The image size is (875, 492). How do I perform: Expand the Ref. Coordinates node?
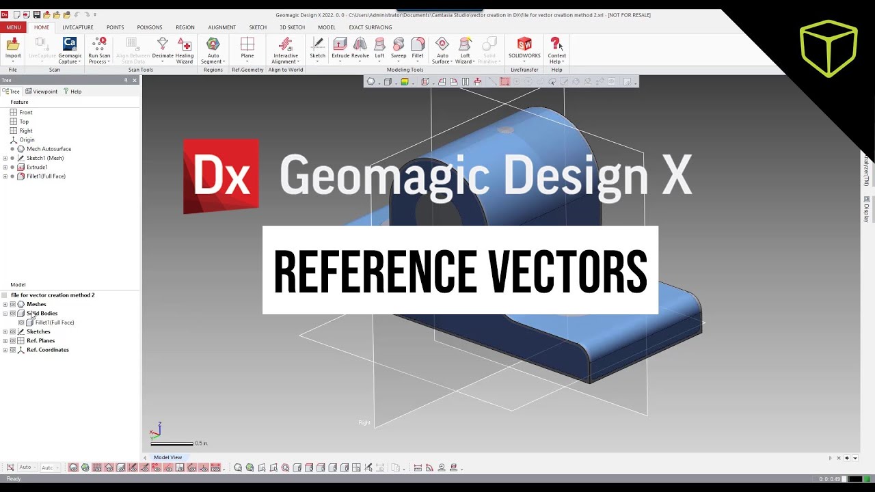[x=5, y=350]
